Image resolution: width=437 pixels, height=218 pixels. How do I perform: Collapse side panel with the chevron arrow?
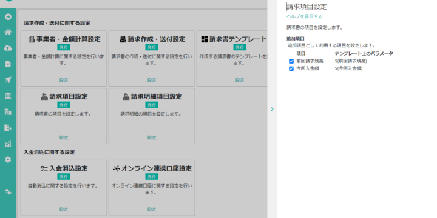click(273, 109)
